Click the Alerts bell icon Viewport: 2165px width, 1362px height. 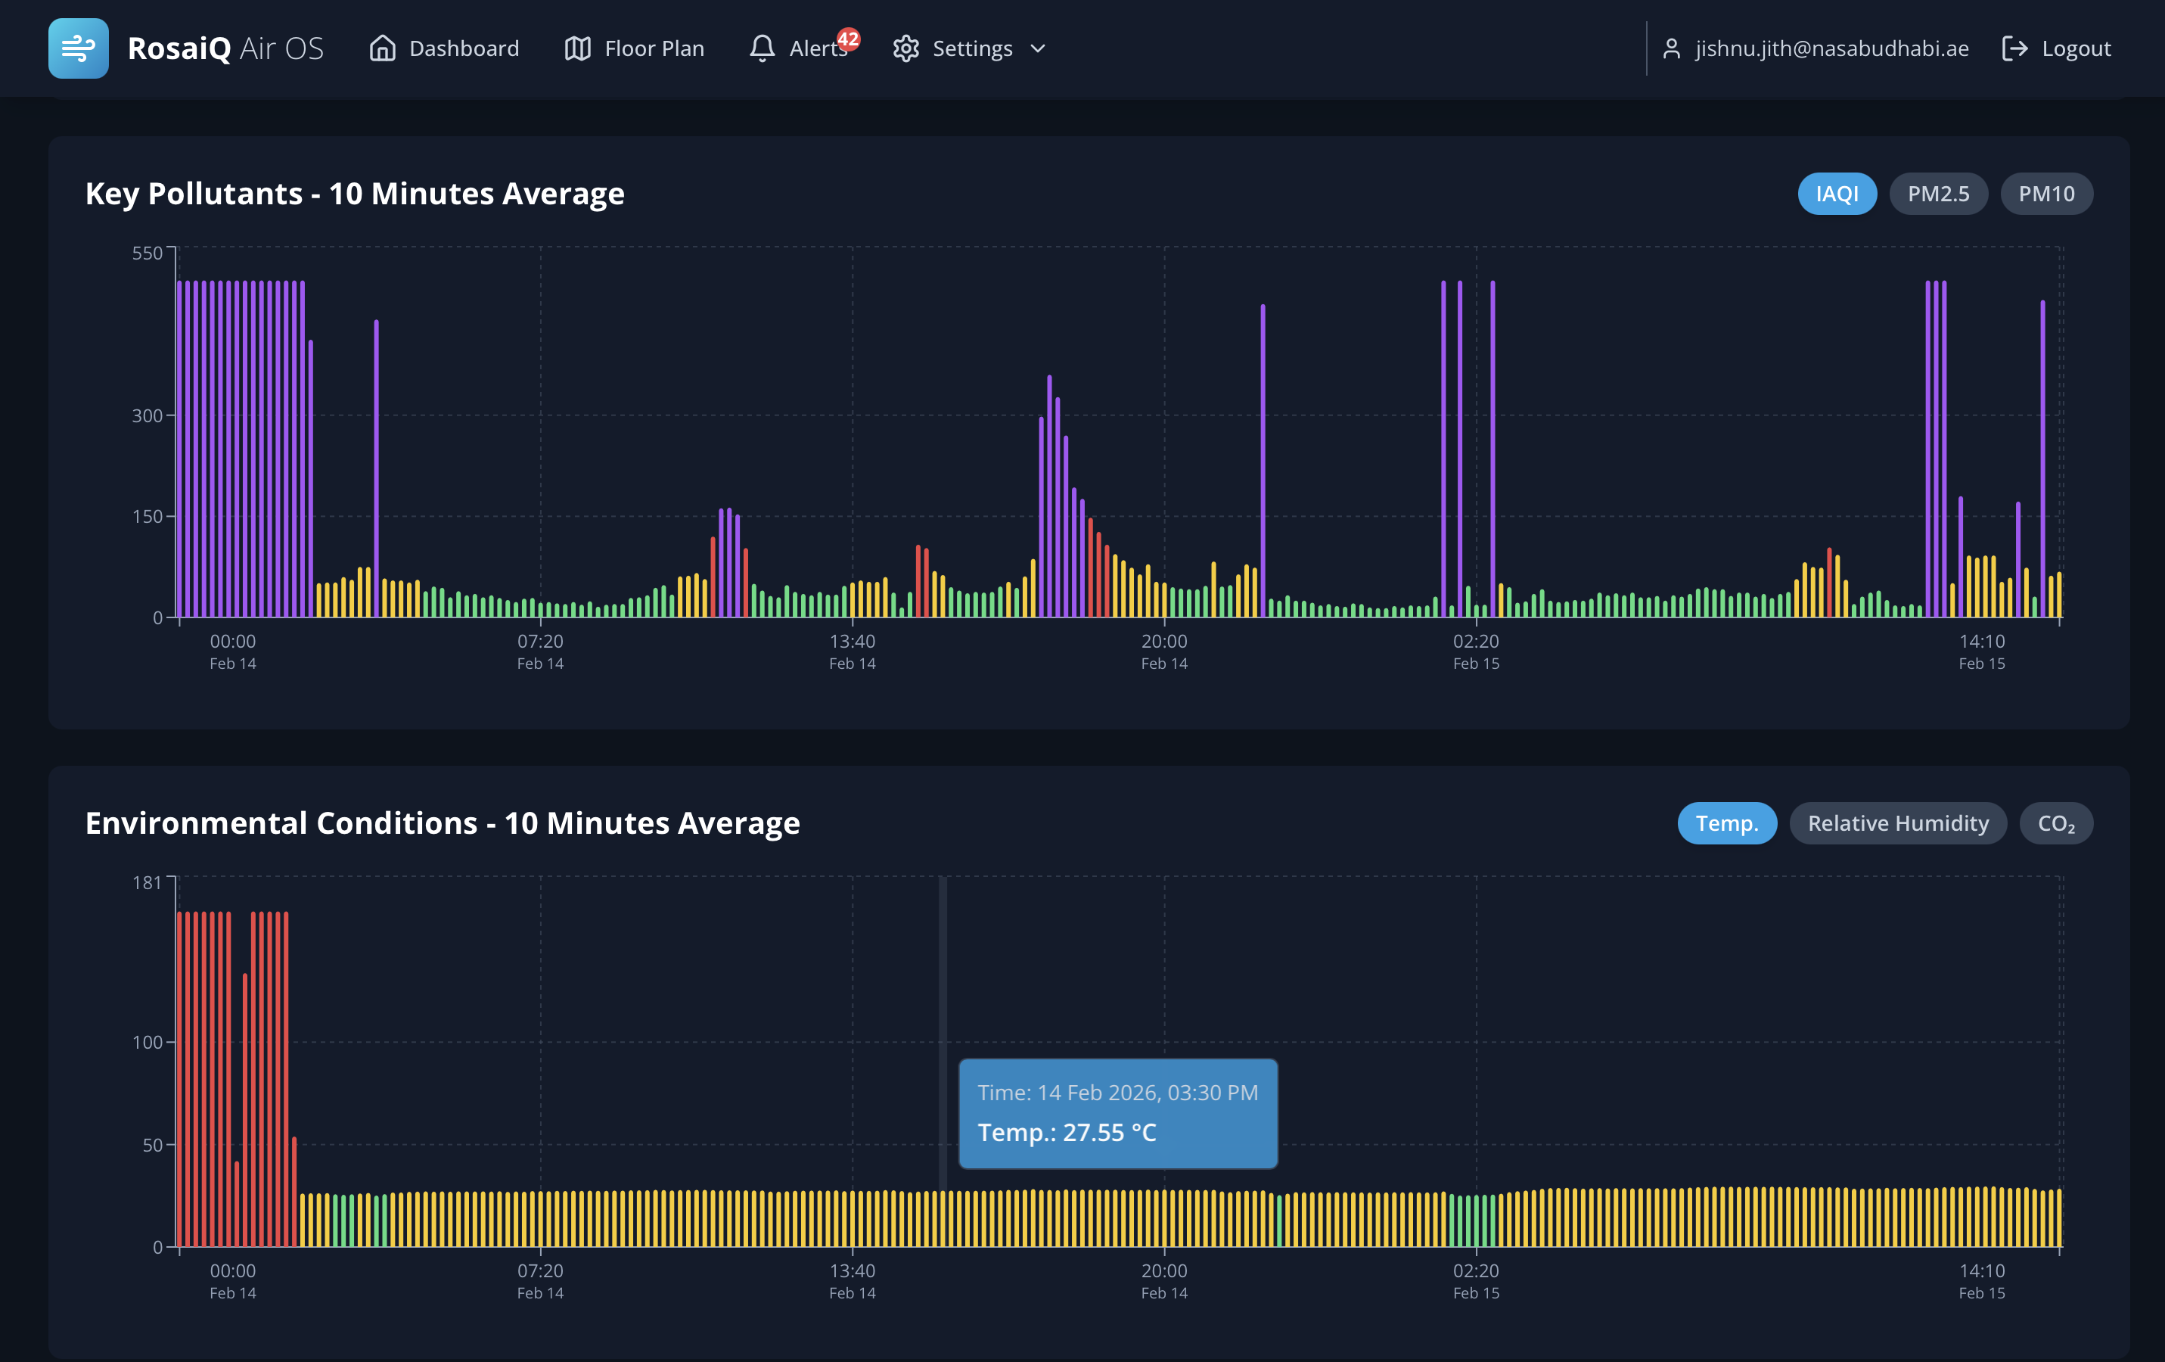pyautogui.click(x=763, y=49)
